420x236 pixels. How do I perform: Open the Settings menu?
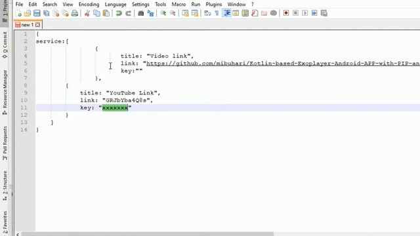click(x=140, y=5)
